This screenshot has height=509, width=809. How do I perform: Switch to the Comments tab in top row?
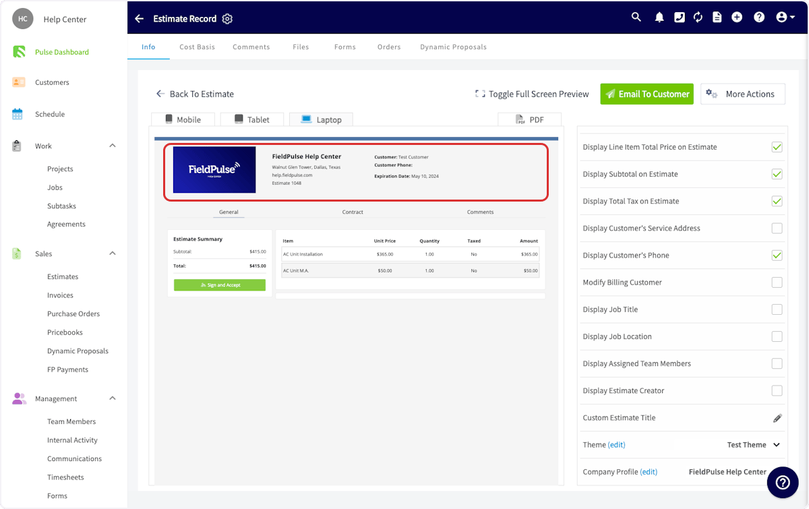(251, 47)
